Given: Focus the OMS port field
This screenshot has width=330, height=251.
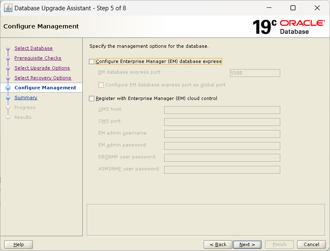Looking at the screenshot, I should click(222, 122).
